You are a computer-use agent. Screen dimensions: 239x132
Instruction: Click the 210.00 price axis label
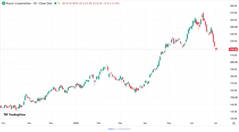point(233,55)
